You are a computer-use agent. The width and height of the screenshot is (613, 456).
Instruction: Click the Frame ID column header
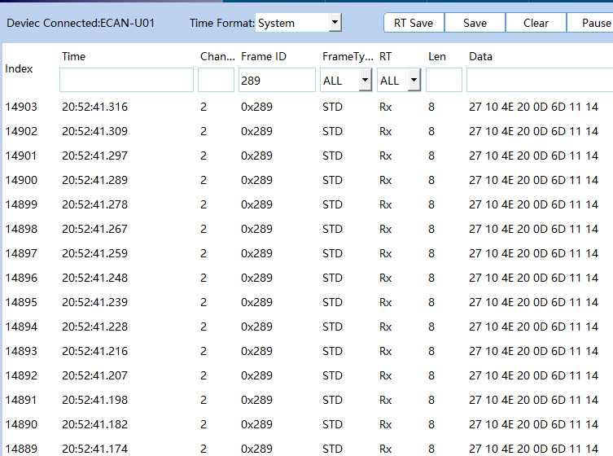pos(264,56)
